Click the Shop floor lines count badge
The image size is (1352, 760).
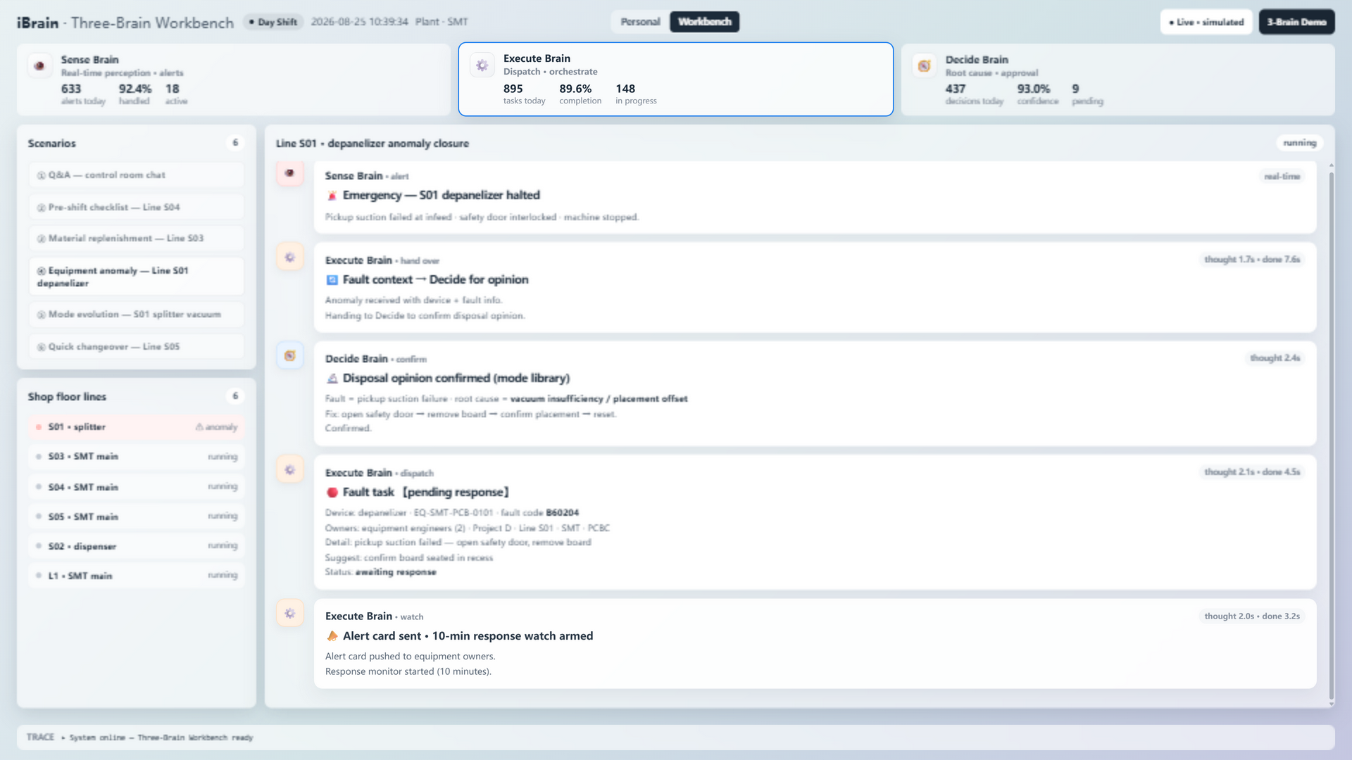tap(235, 396)
